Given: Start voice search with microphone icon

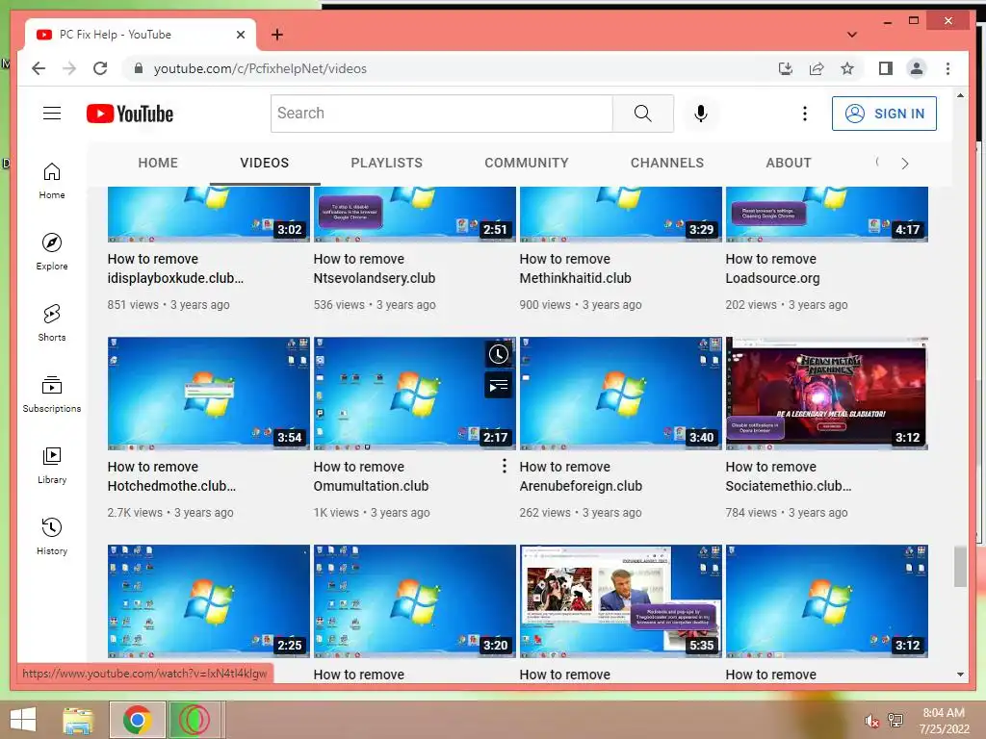Looking at the screenshot, I should point(701,114).
